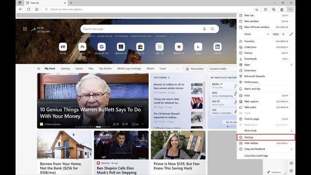Open the feed hamburger menu icon
311x175 pixels.
[38, 69]
